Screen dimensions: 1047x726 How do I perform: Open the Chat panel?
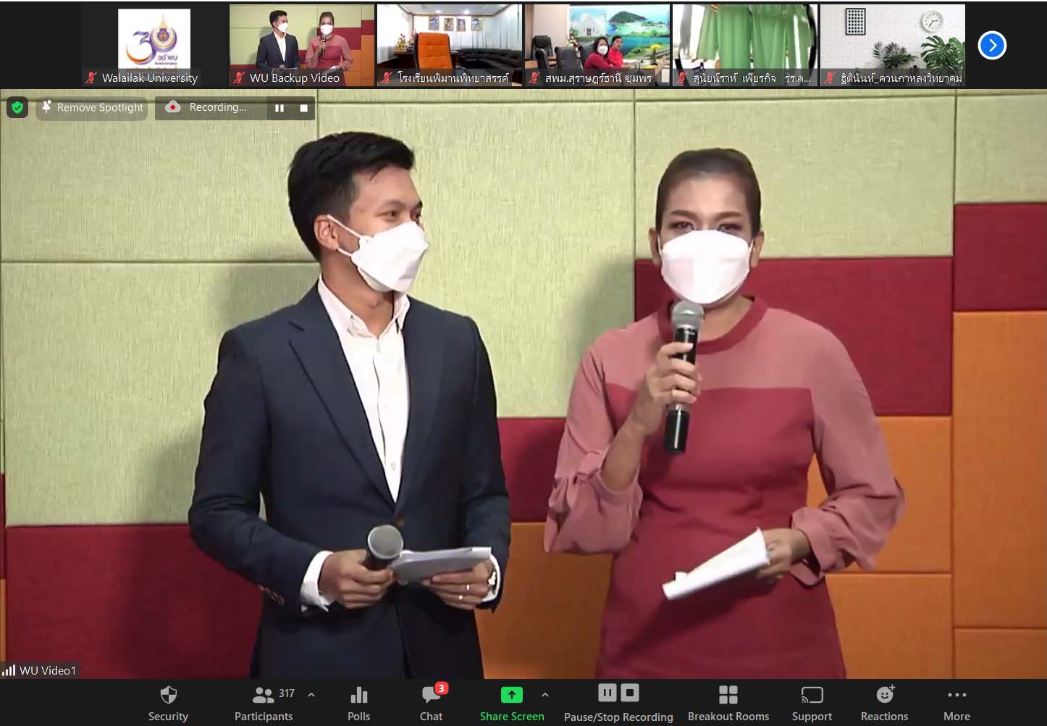click(x=432, y=703)
